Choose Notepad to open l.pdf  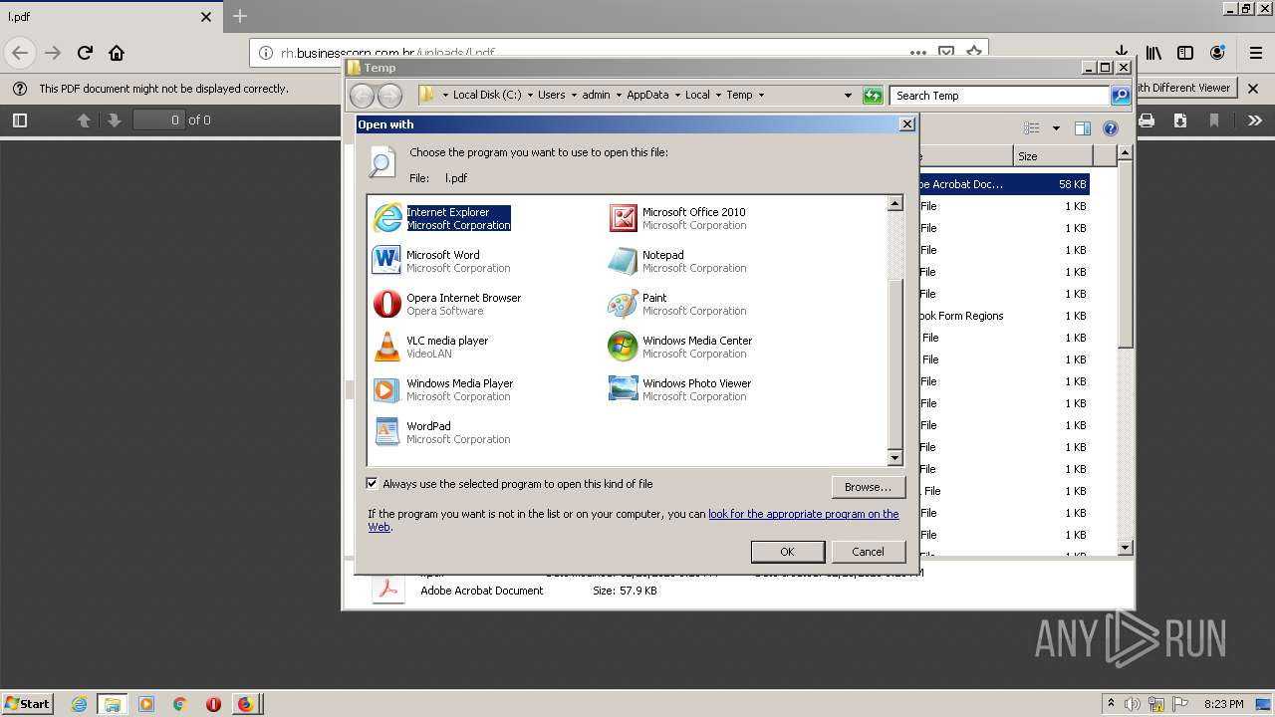(678, 261)
